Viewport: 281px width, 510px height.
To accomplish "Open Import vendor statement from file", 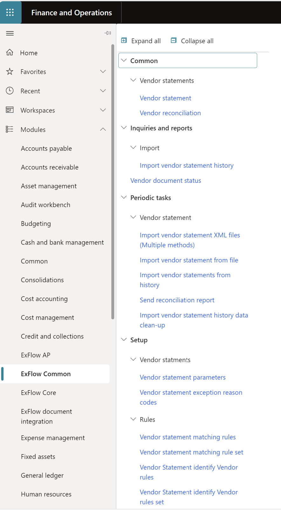I will pyautogui.click(x=189, y=260).
